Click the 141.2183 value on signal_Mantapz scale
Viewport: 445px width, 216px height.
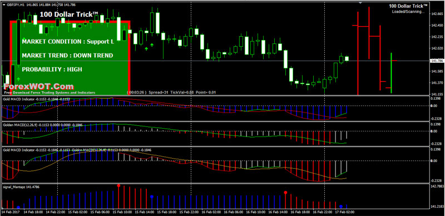pos(437,207)
